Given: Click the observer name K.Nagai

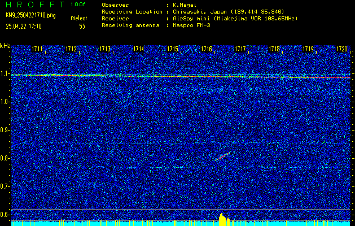Looking at the screenshot, I should click(x=185, y=5).
